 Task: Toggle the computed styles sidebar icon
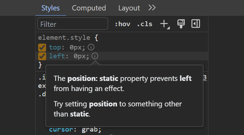pos(196,24)
